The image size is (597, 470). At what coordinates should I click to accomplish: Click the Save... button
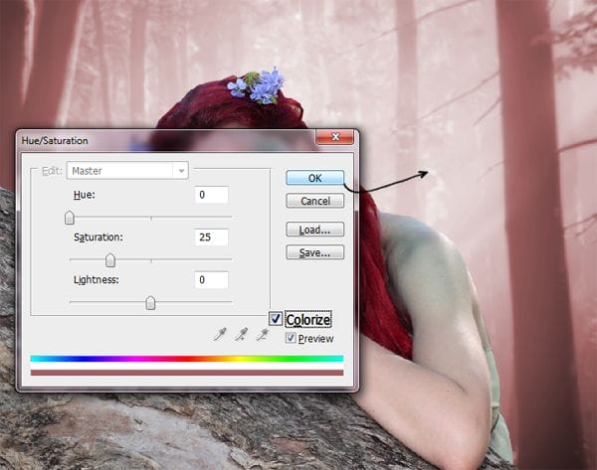(314, 252)
